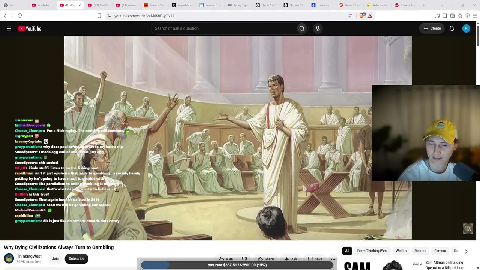Viewport: 480px width, 270px height.
Task: Open the account avatar menu
Action: coord(466,28)
